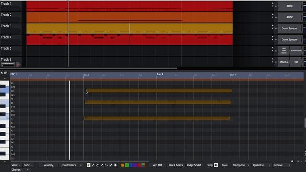Select the C3 note in piano roll
This screenshot has height=172, width=306.
coord(157,118)
